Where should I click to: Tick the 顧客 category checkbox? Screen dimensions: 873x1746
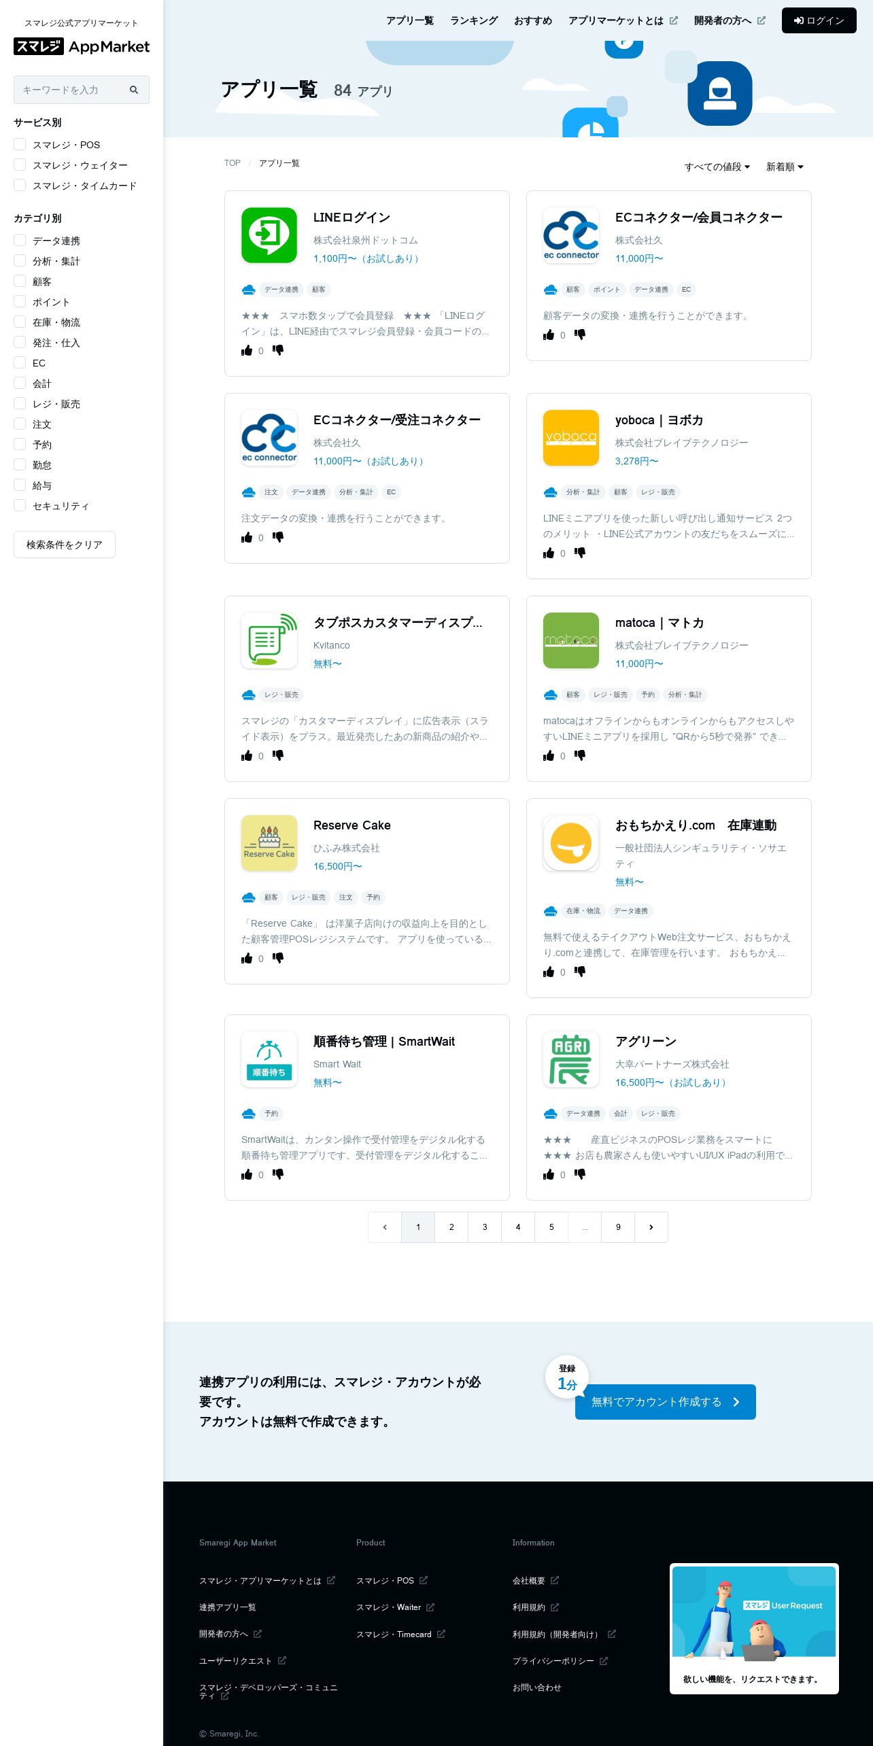(x=20, y=281)
